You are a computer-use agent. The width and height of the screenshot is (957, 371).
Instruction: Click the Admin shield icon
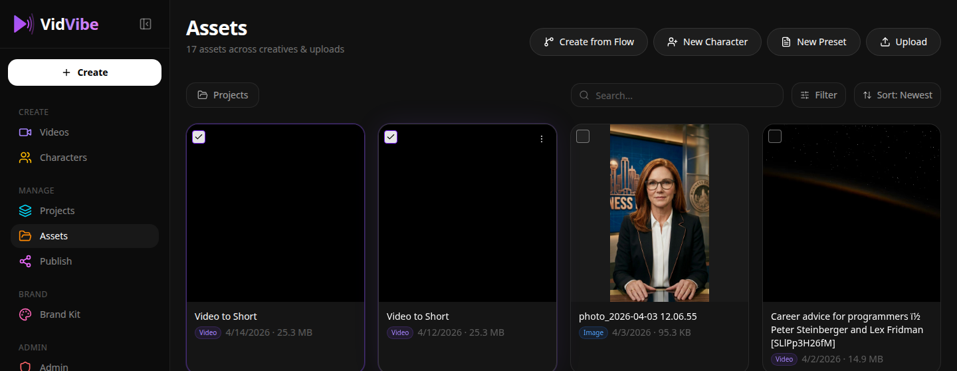click(25, 366)
